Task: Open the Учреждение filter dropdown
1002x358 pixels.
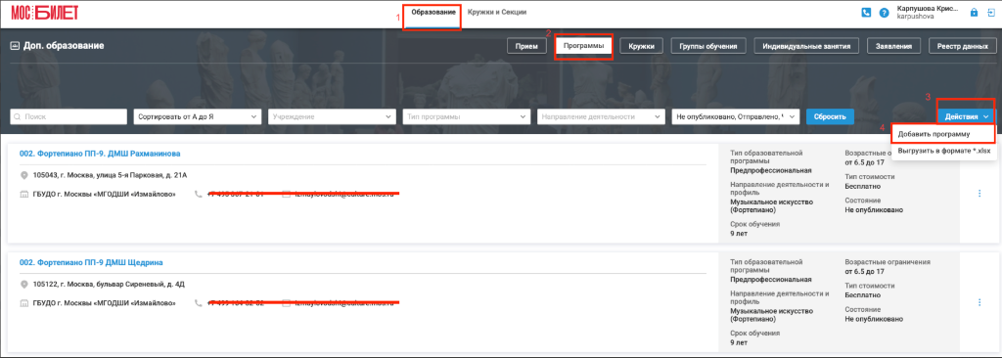Action: [x=332, y=117]
